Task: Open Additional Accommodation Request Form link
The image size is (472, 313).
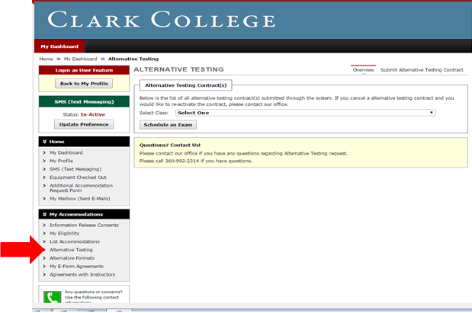Action: (x=82, y=188)
